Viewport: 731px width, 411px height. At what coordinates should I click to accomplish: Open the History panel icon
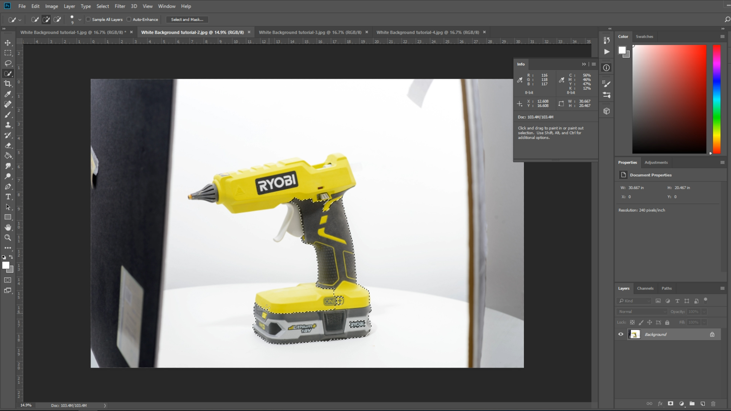click(x=607, y=40)
